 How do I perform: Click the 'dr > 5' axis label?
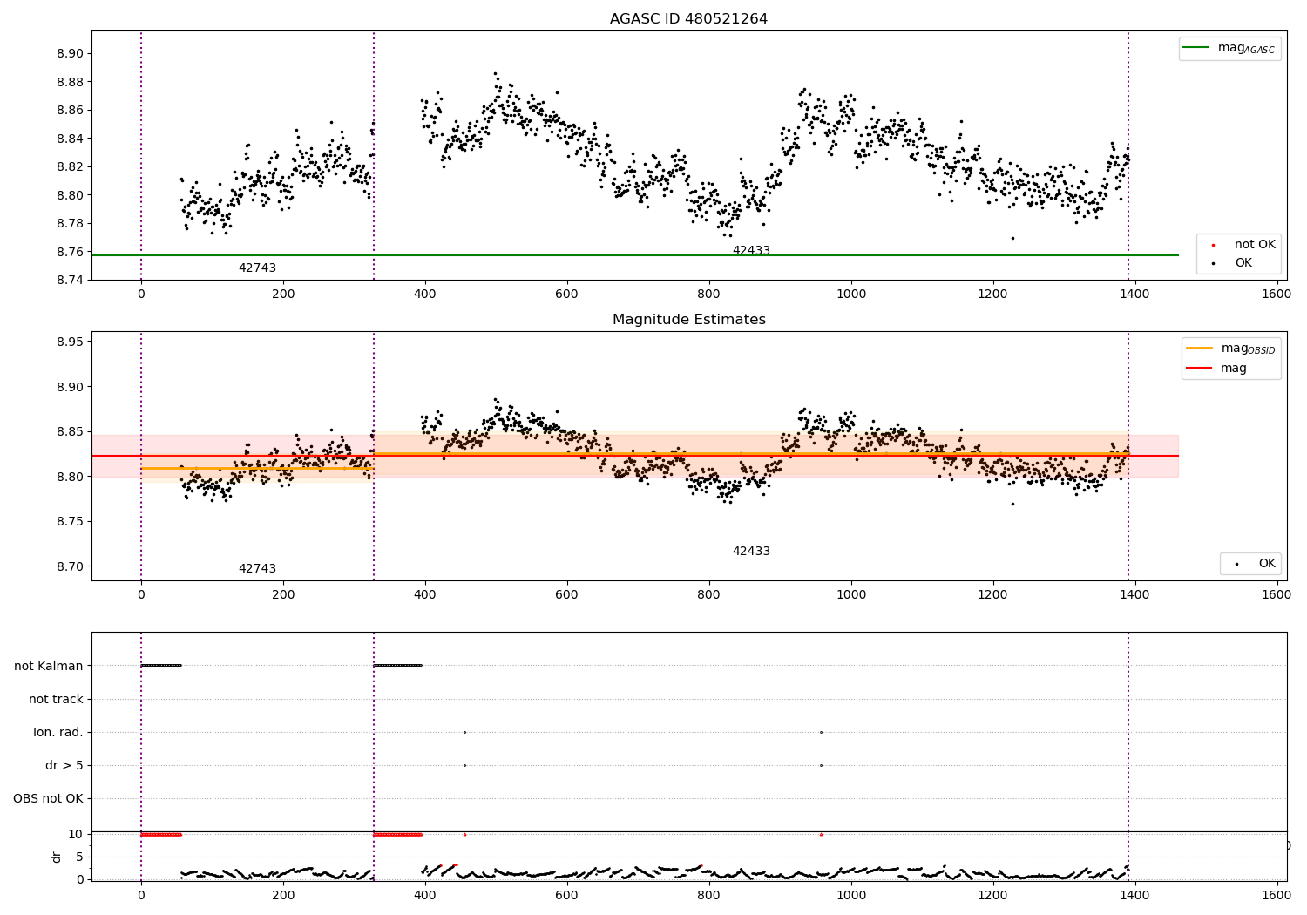coord(64,765)
